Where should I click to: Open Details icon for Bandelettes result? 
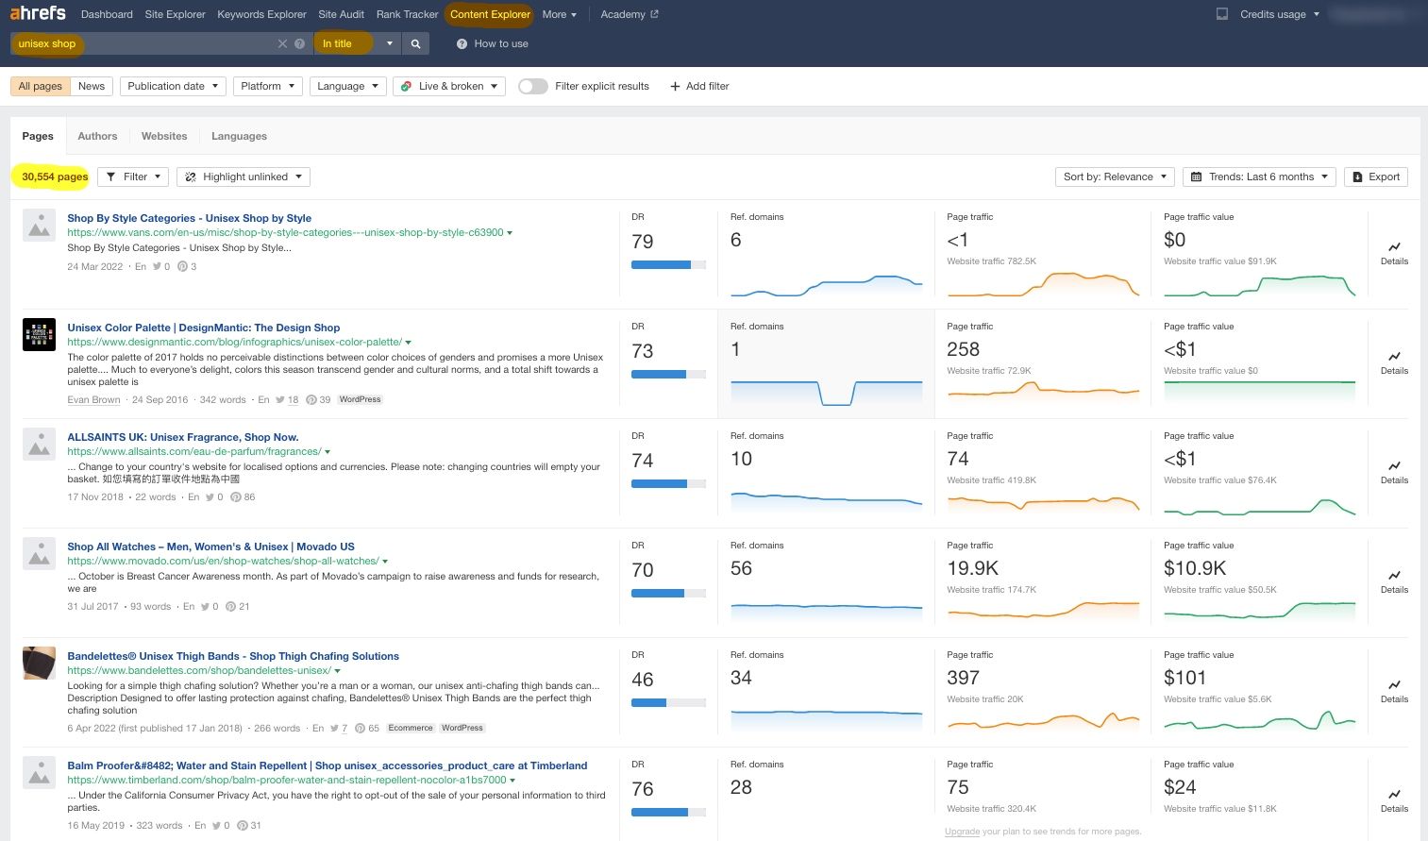[1394, 684]
